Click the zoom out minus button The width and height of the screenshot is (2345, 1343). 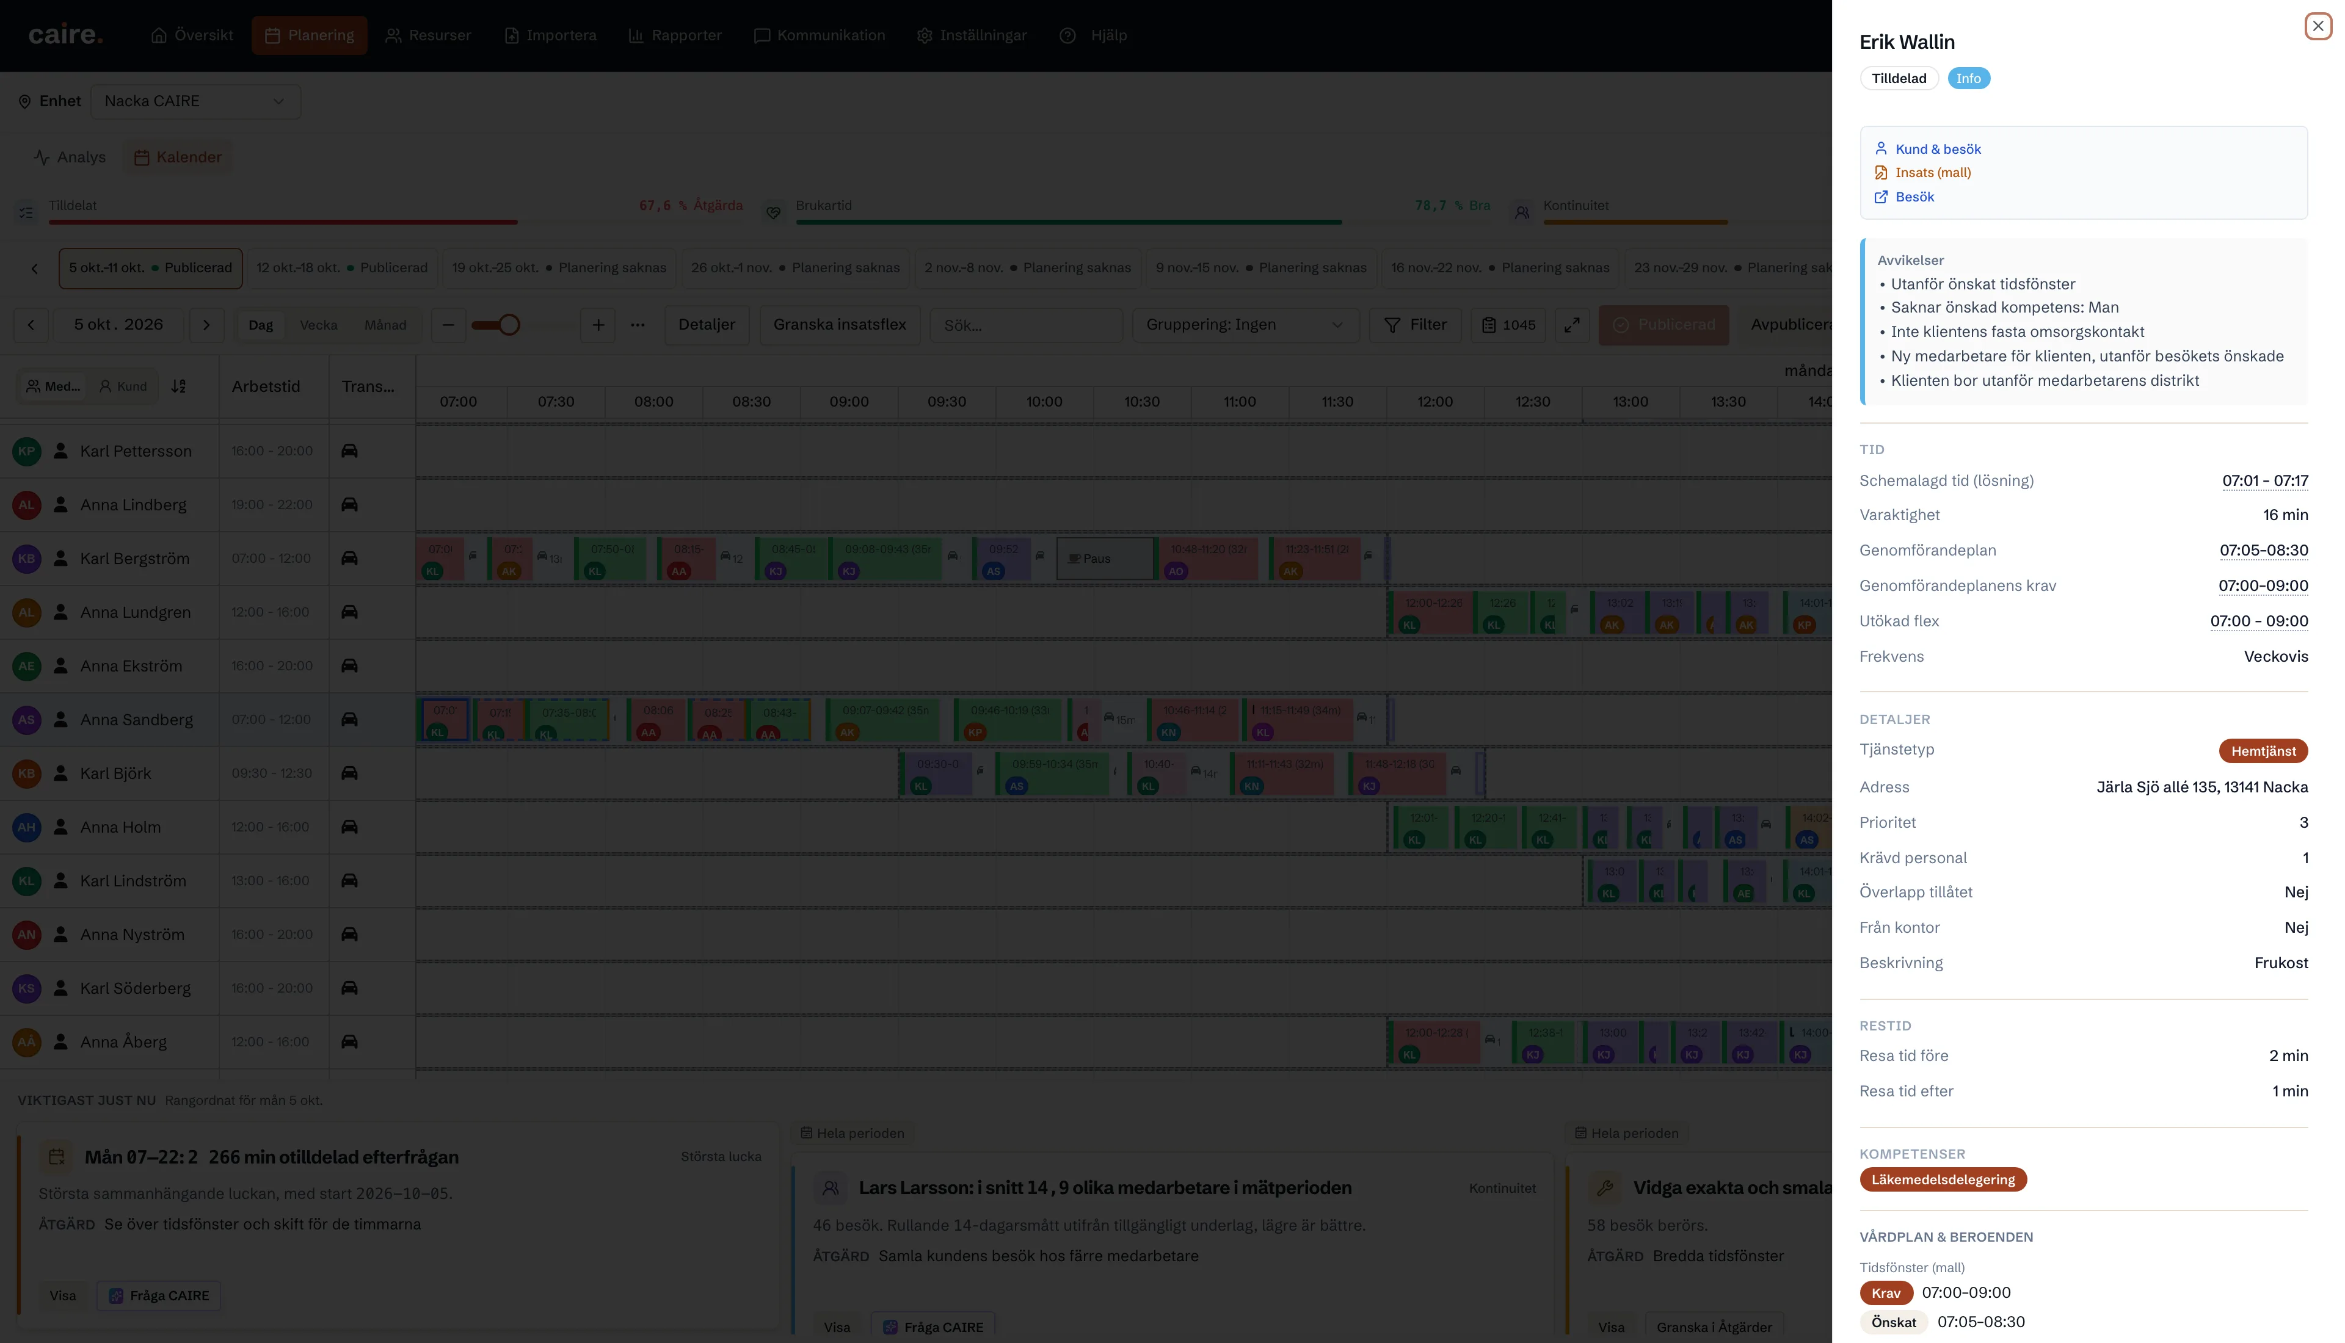448,325
